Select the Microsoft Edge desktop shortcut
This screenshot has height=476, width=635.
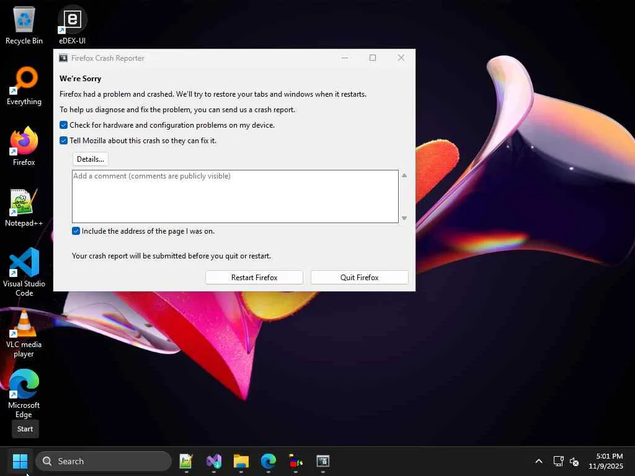pyautogui.click(x=24, y=394)
